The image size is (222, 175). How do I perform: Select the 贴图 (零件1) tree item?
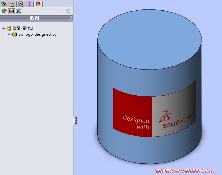pos(23,28)
